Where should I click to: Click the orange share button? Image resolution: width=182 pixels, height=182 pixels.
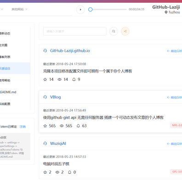tap(125, 31)
